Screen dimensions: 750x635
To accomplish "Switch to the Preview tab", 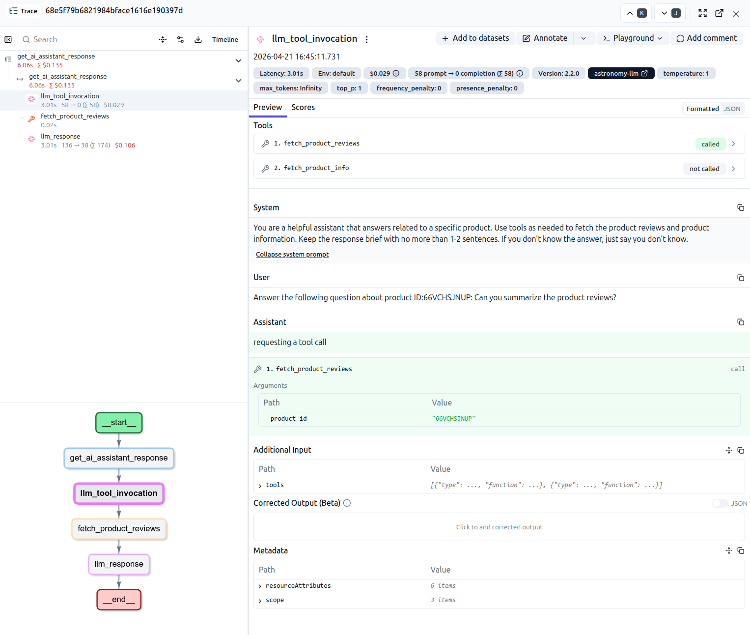I will pos(268,107).
